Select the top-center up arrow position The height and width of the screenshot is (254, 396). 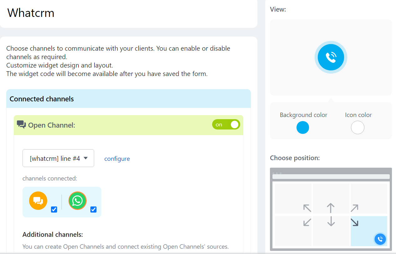(331, 208)
